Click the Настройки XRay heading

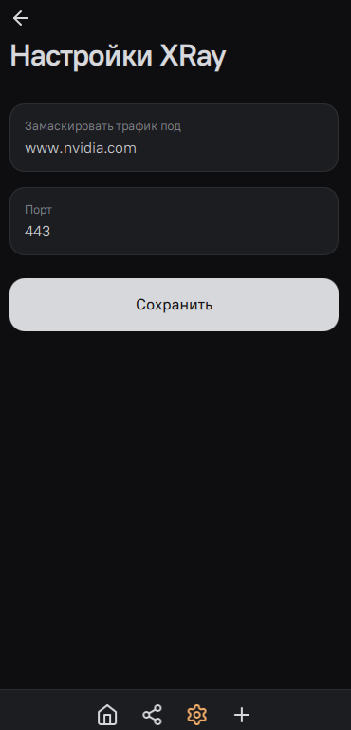coord(118,57)
